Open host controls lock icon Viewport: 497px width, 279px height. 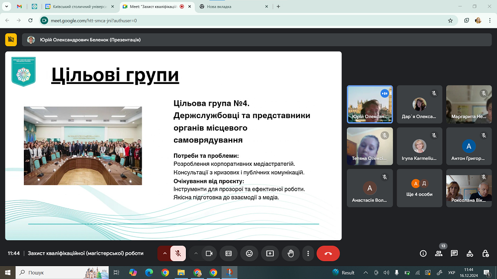click(x=485, y=253)
